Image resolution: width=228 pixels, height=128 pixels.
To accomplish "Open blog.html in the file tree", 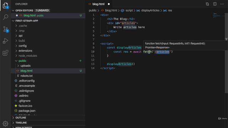I will pos(48,71).
